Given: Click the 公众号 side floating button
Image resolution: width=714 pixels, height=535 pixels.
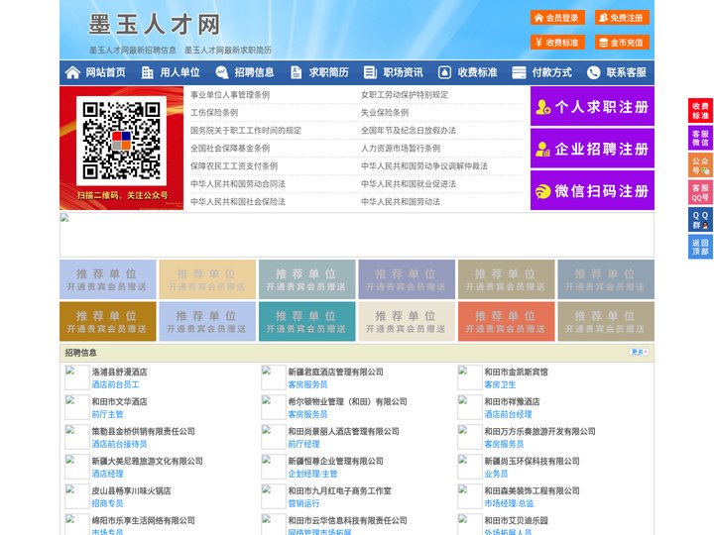Looking at the screenshot, I should tap(700, 165).
